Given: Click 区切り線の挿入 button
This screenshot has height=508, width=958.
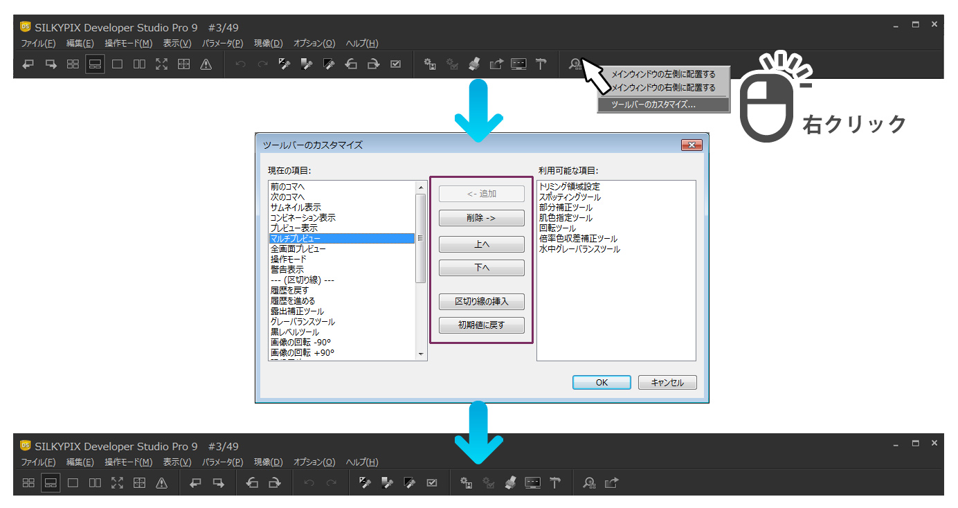Looking at the screenshot, I should [481, 302].
